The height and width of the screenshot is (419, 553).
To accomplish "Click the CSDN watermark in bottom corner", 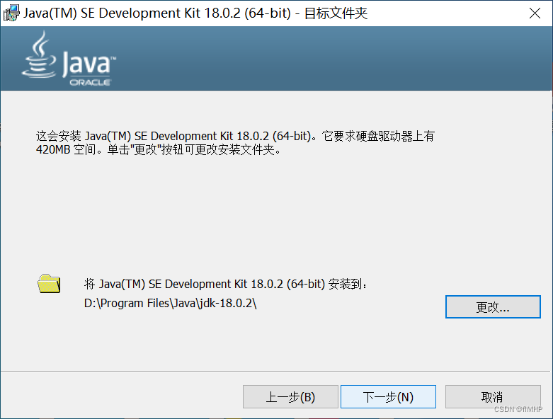I will point(518,410).
